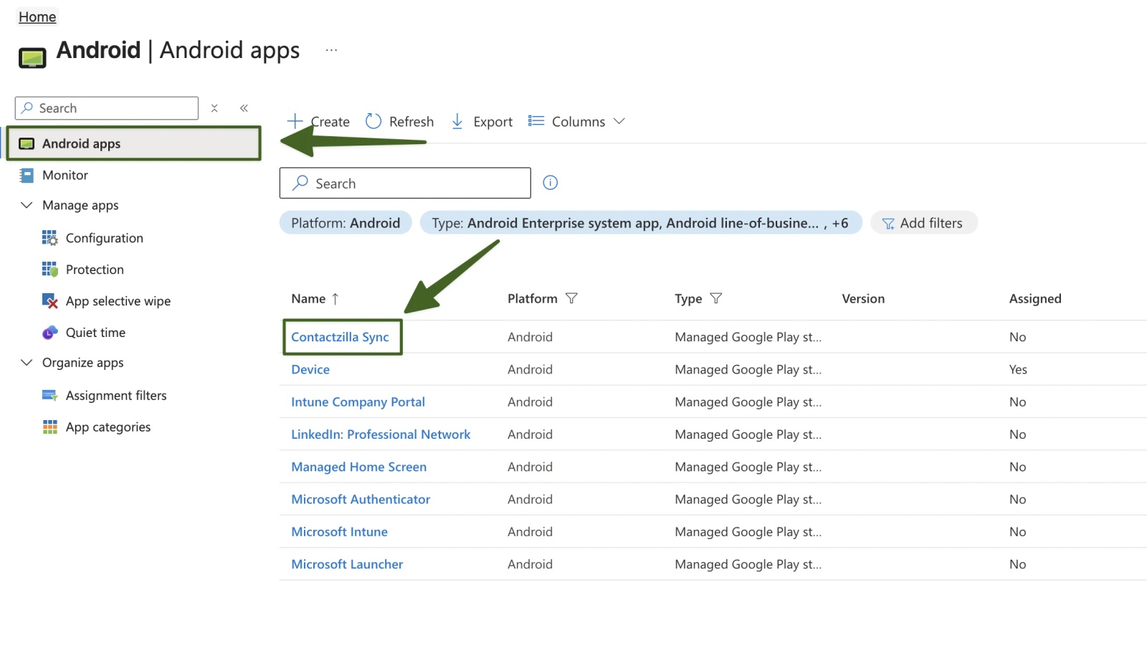Open the Microsoft Launcher link

(347, 564)
